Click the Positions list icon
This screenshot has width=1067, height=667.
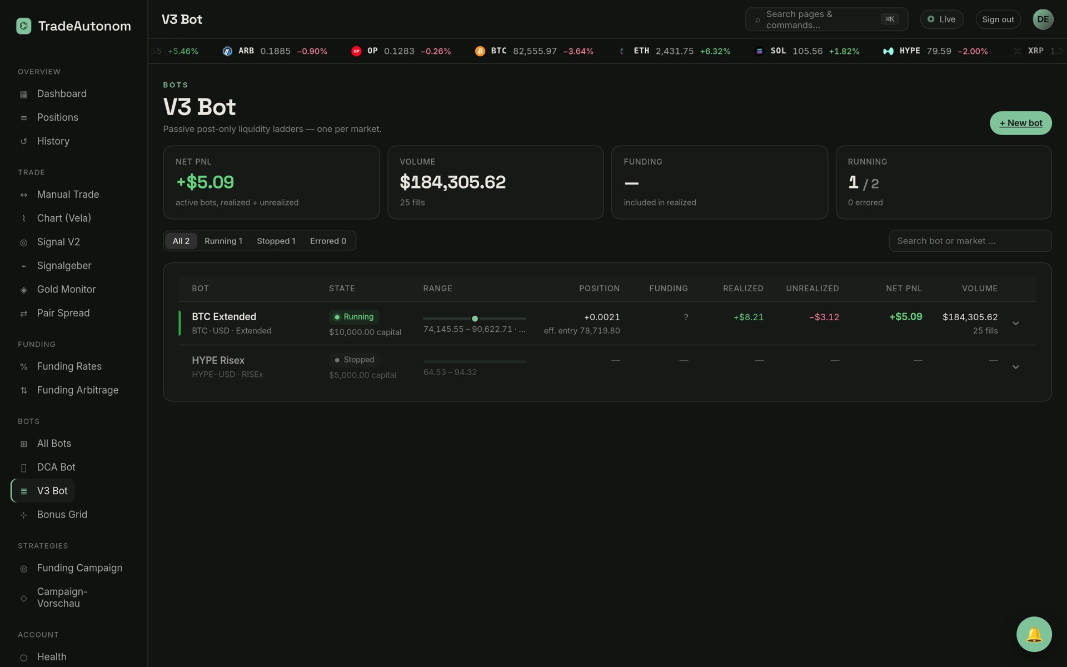[23, 118]
